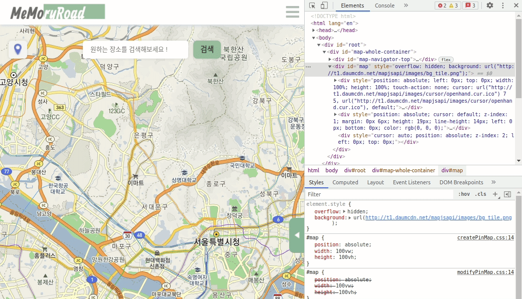
Task: Switch to the Styles tab
Action: pyautogui.click(x=316, y=182)
